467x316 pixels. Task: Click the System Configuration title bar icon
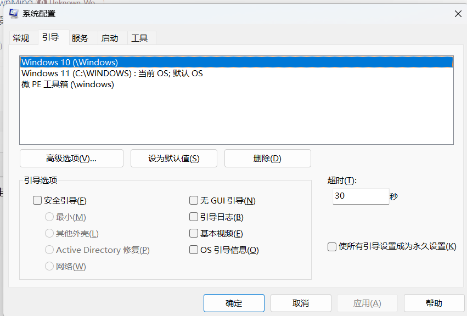pyautogui.click(x=13, y=14)
